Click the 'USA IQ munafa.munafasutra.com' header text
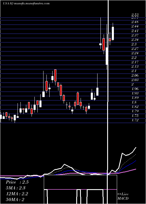The height and width of the screenshot is (204, 146). pos(26,3)
